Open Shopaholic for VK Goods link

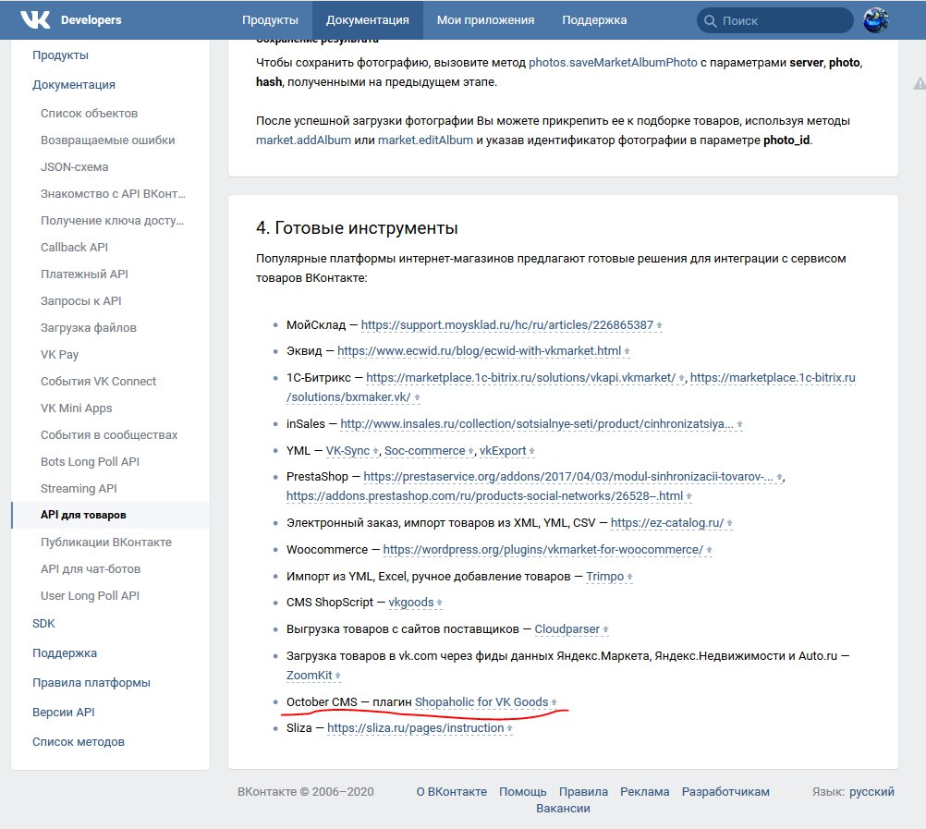(481, 701)
